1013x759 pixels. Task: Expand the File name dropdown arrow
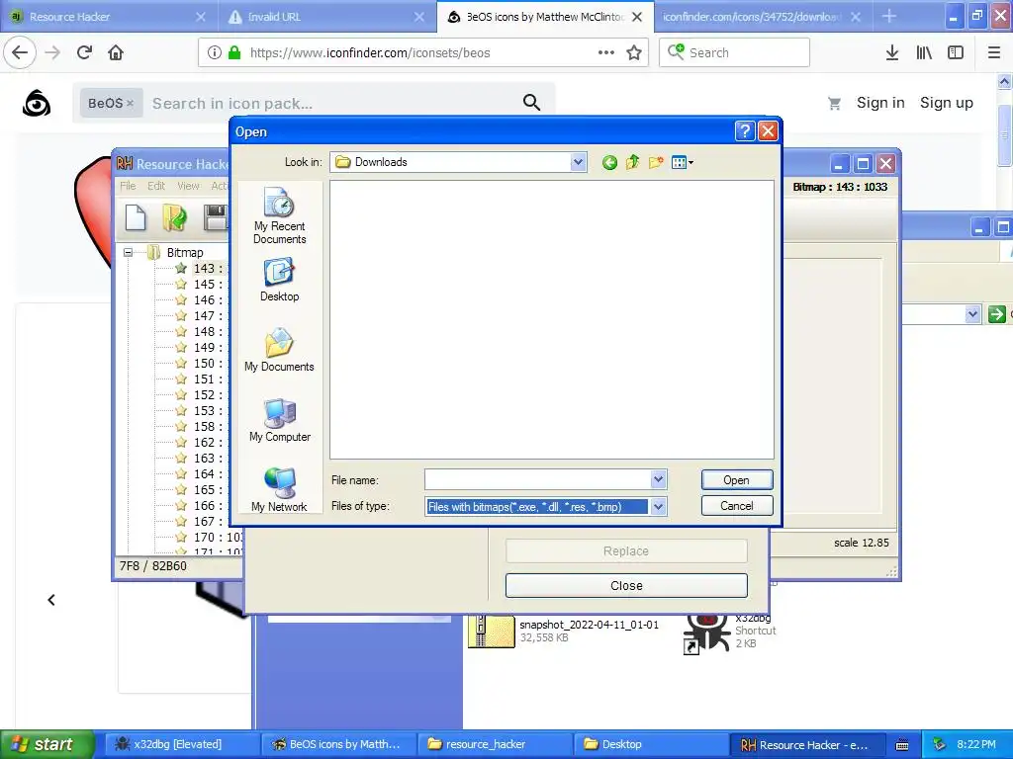(658, 479)
